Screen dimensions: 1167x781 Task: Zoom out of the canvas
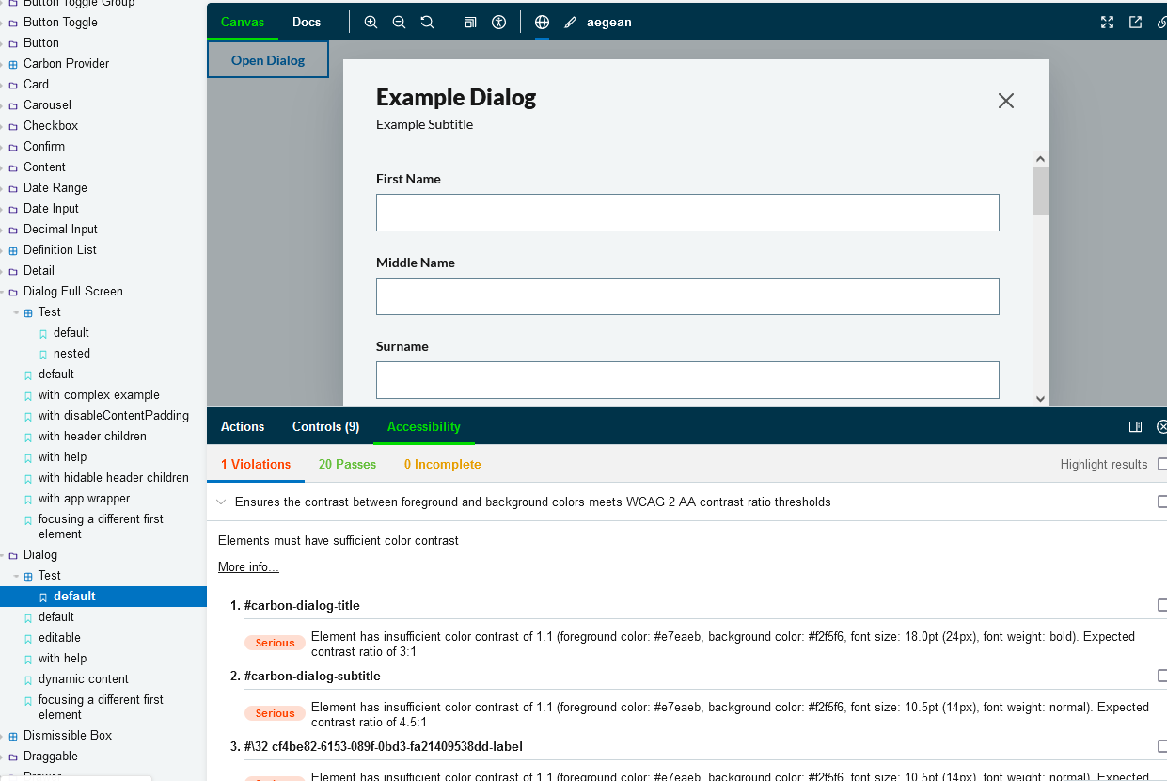399,22
